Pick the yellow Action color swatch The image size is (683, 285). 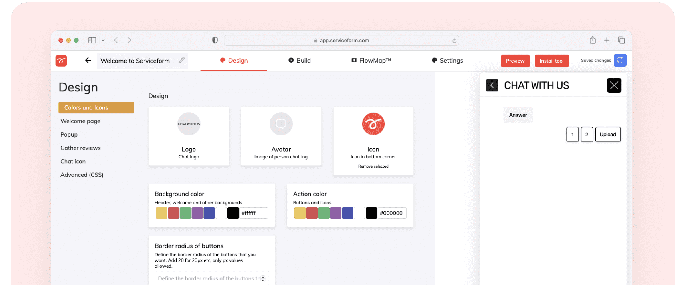pos(300,213)
